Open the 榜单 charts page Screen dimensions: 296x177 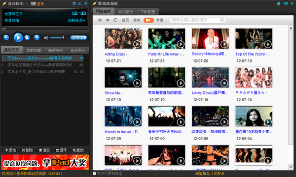[137, 20]
